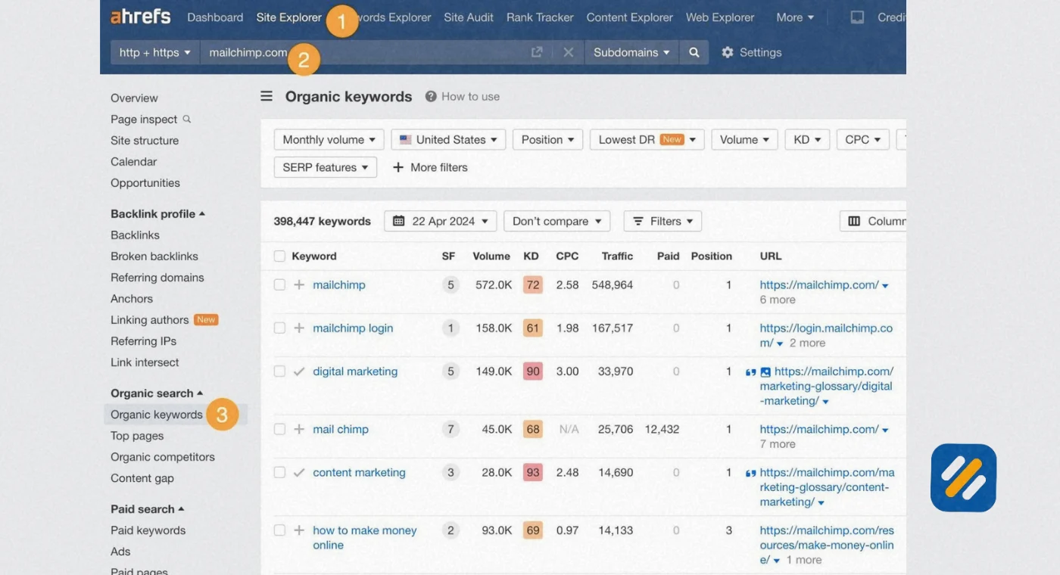Click plus icon beside mail chimp

coord(299,429)
